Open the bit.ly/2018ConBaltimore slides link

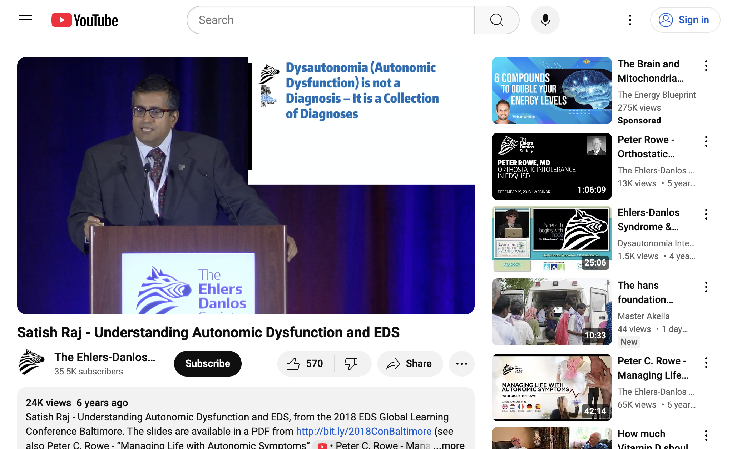point(363,431)
